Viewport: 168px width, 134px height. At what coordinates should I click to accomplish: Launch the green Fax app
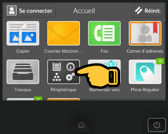(x=104, y=33)
